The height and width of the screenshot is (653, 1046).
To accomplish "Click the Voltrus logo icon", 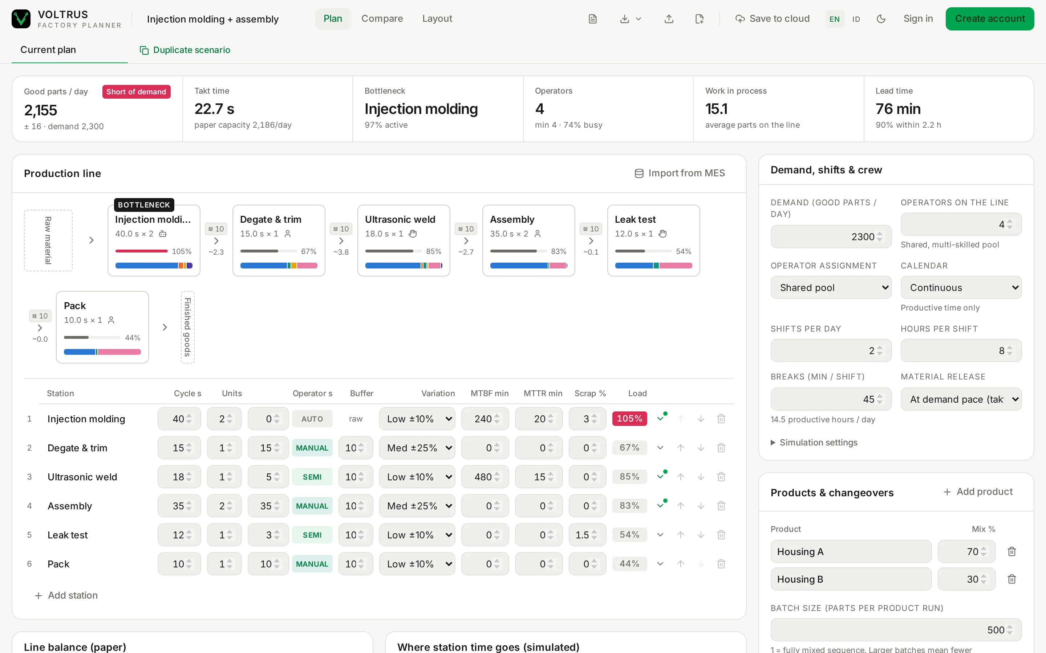I will click(21, 19).
